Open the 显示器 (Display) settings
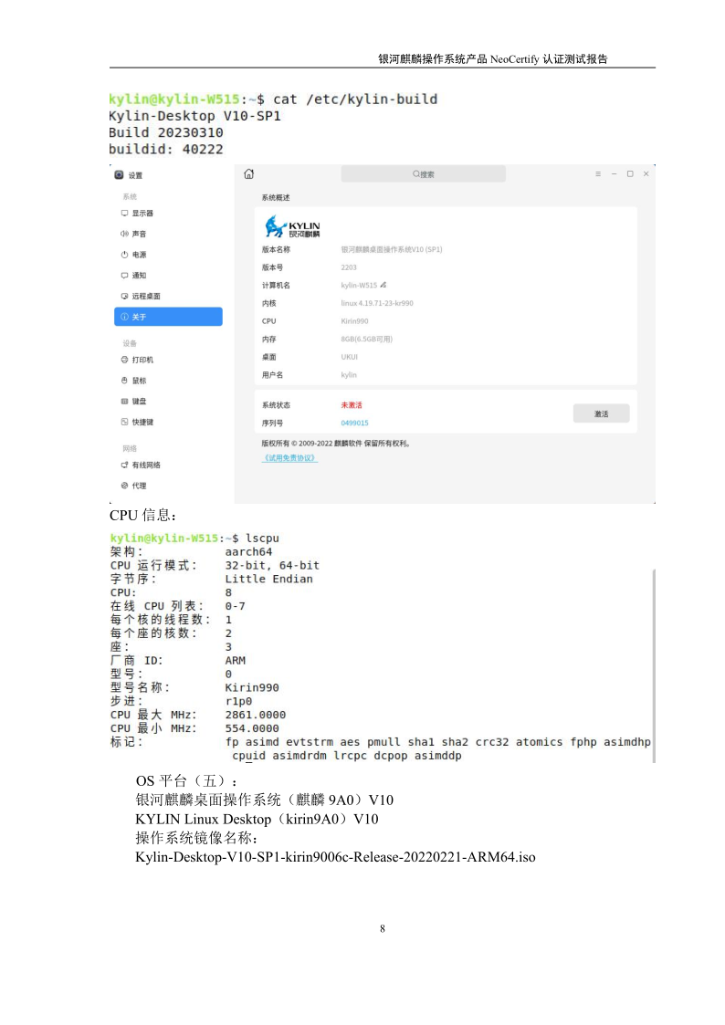Screen dimensions: 725x1025 click(x=142, y=213)
